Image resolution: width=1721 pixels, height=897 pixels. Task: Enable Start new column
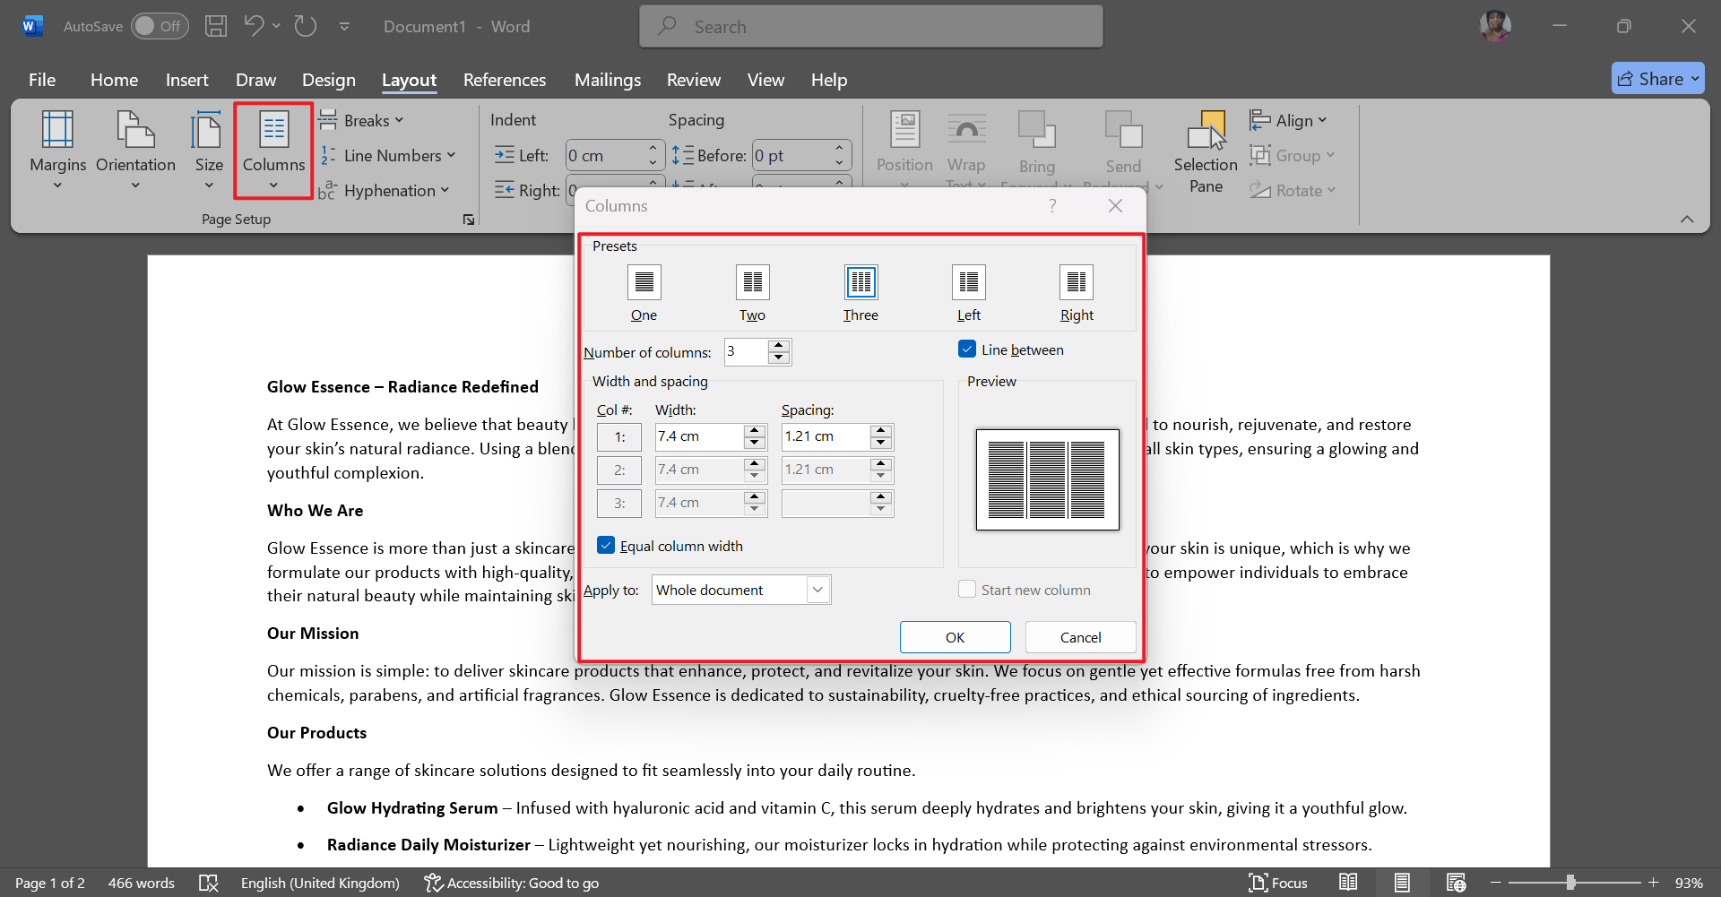tap(967, 589)
